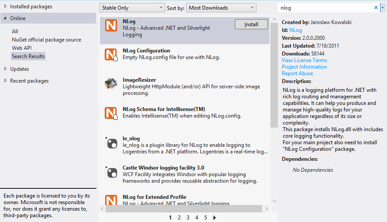
Task: Select the le_nlog package title
Action: tap(131, 139)
